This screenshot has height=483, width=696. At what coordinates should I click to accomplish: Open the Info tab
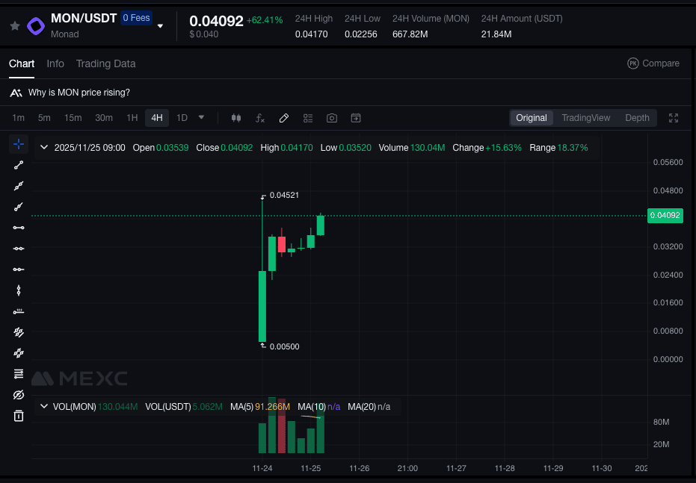click(x=55, y=63)
